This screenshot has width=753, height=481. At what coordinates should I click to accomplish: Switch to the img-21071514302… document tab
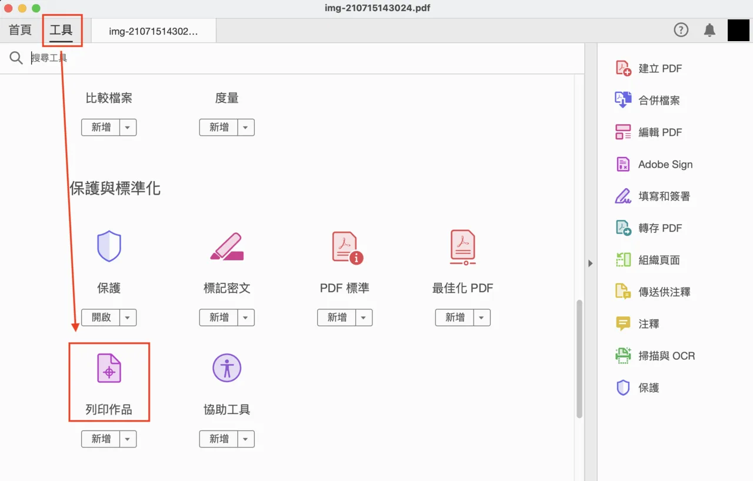tap(154, 31)
